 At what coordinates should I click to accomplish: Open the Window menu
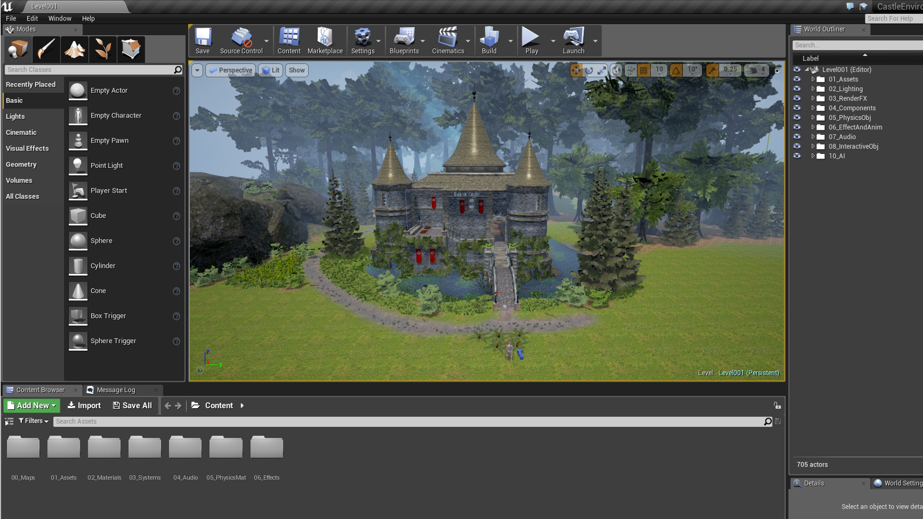(x=60, y=18)
